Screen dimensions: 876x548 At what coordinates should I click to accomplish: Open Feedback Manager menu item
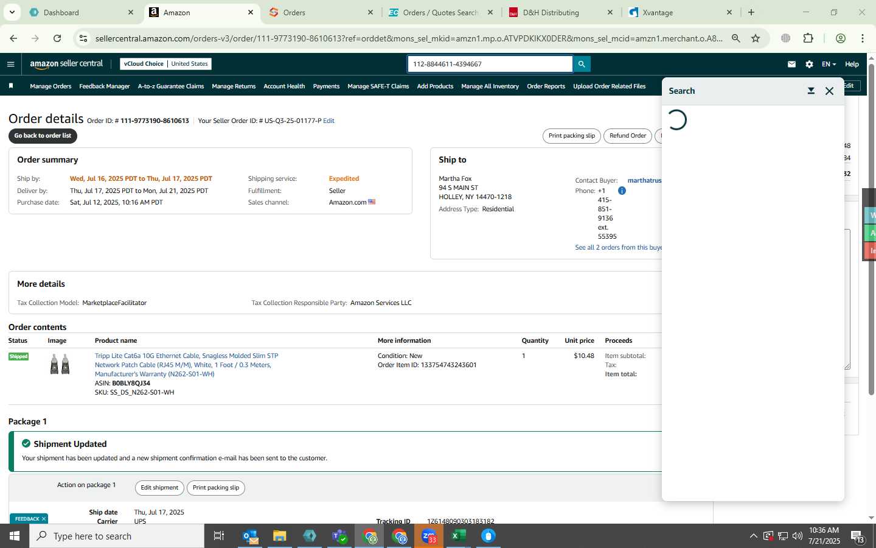point(104,86)
